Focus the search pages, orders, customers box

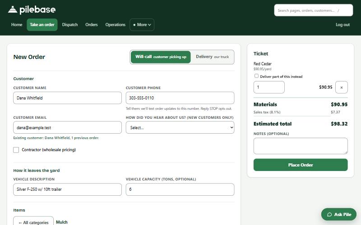click(313, 10)
